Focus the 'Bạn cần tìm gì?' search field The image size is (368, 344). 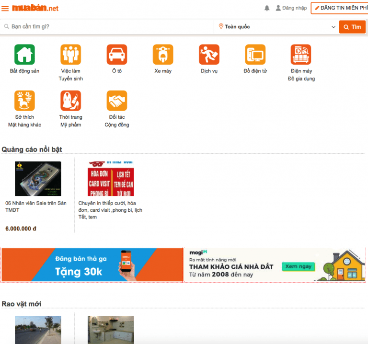(107, 26)
